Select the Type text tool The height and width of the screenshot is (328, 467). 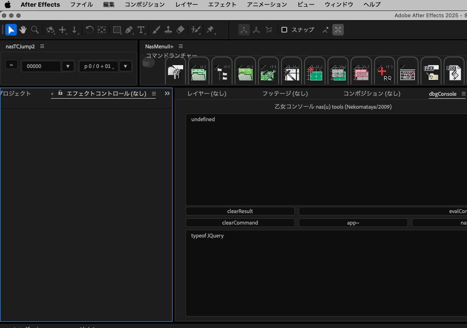[141, 30]
